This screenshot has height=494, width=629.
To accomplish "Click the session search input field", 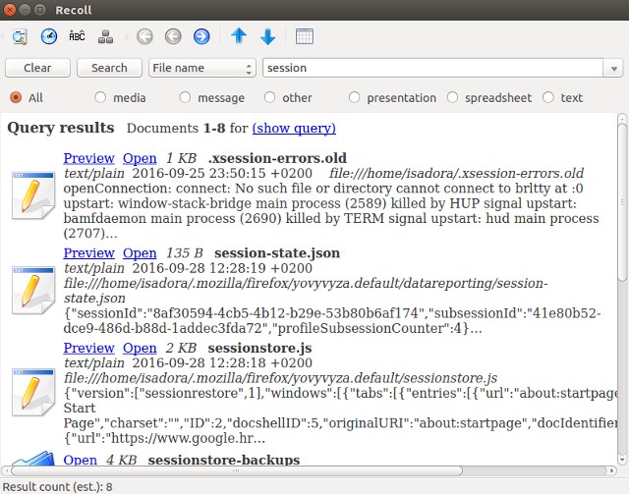I will click(x=432, y=68).
